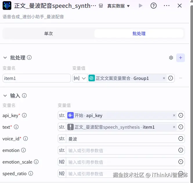Open variable picker for item1 value

click(x=170, y=78)
